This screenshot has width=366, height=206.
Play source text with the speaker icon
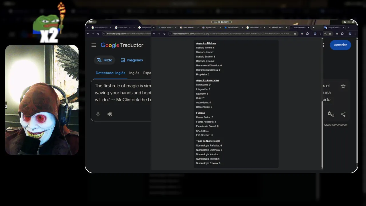(x=110, y=114)
